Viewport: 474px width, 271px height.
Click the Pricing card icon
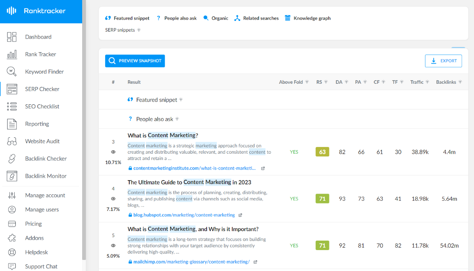12,224
